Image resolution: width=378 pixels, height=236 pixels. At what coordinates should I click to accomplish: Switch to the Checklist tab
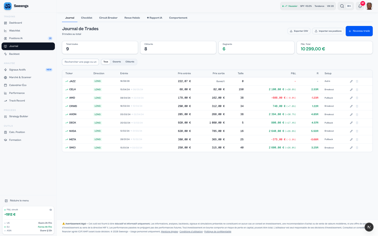click(x=87, y=18)
